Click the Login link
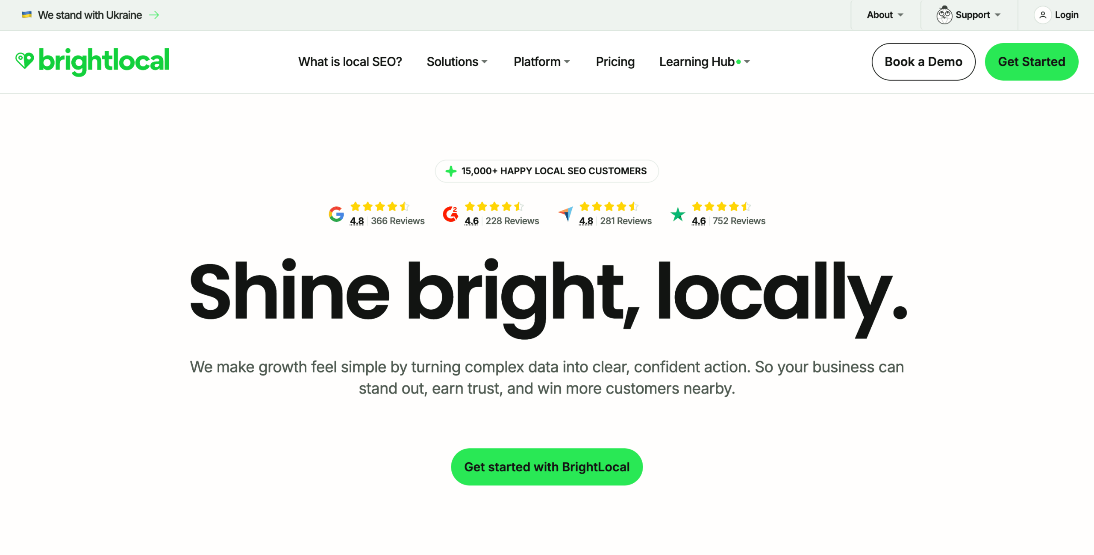 [x=1067, y=15]
